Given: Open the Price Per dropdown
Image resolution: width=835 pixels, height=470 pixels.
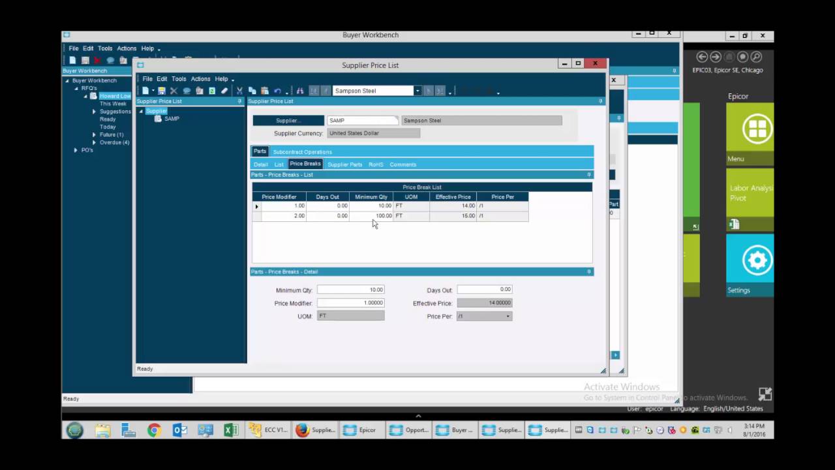Looking at the screenshot, I should pos(508,317).
